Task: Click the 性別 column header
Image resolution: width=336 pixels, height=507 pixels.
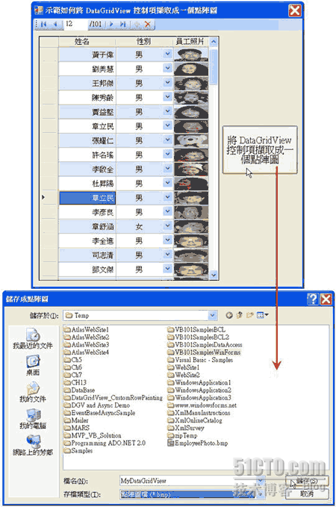Action: pos(145,41)
